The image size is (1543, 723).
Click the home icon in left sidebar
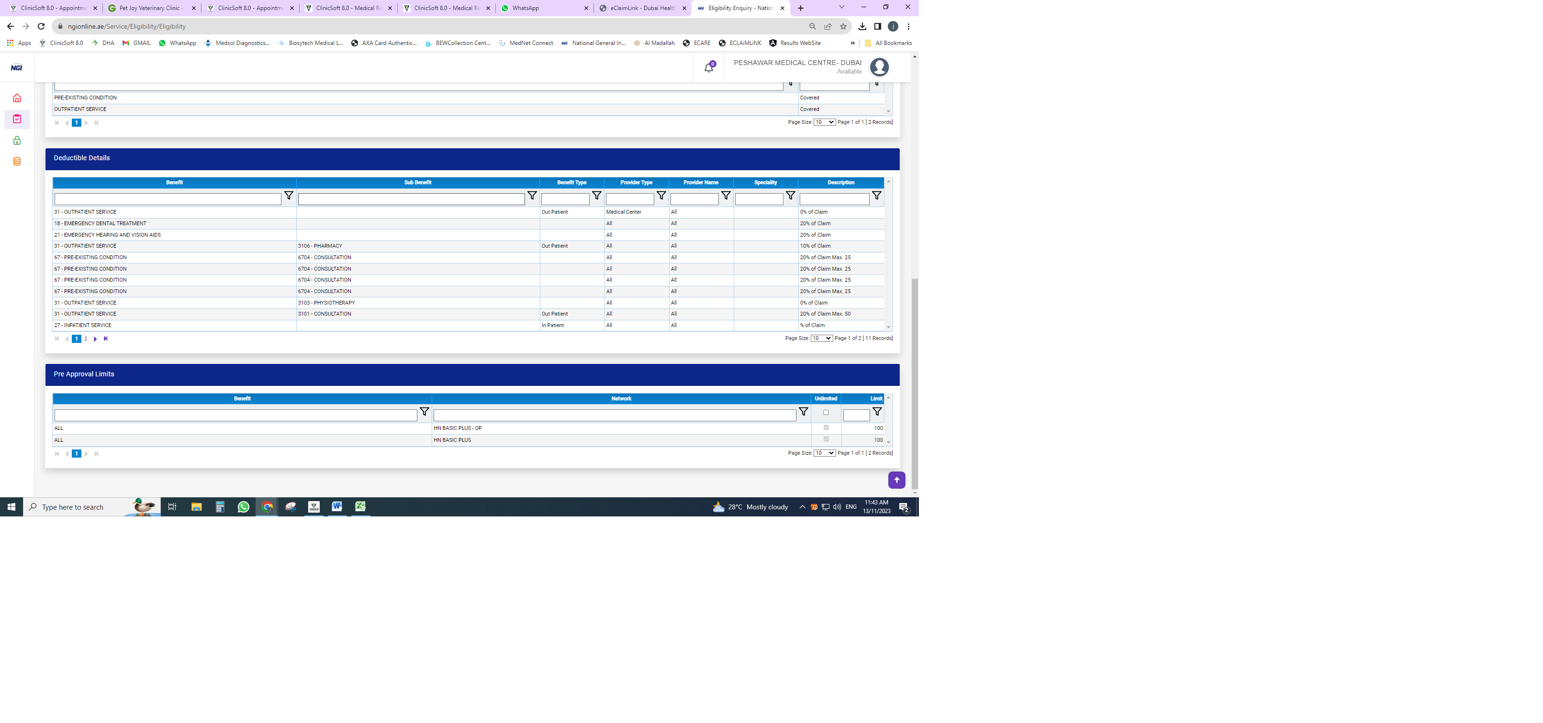17,98
